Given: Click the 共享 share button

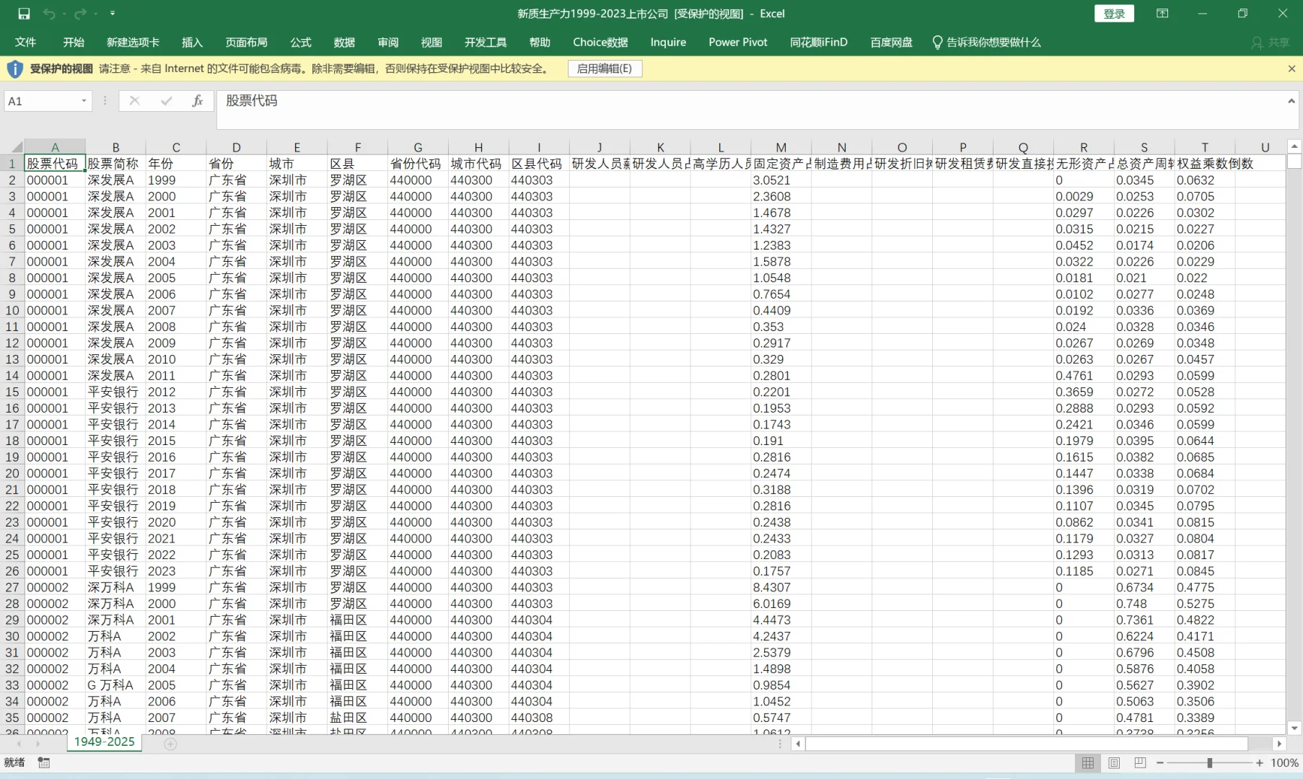Looking at the screenshot, I should click(x=1271, y=43).
